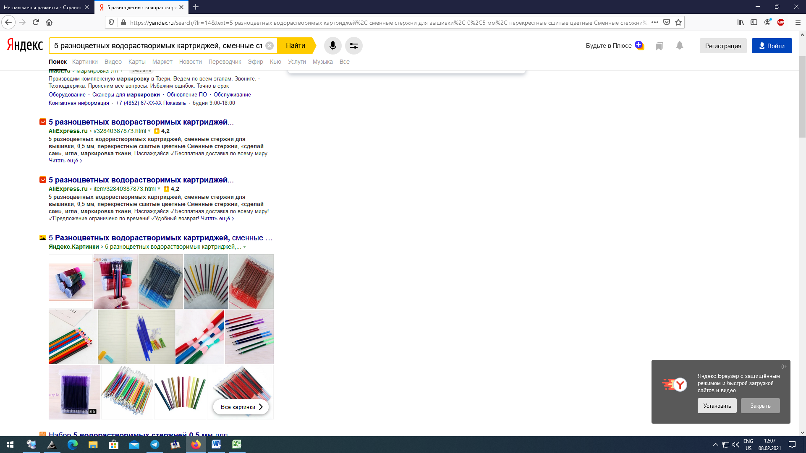Clear the search query with X icon
Screen dimensions: 806x453
[x=270, y=46]
